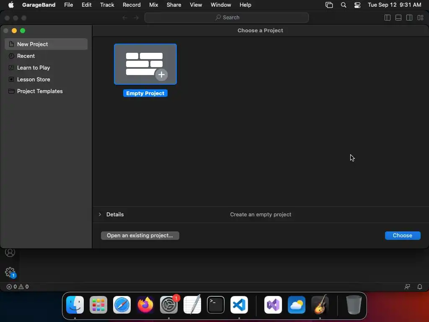
Task: Open Learn to Play section
Action: coord(46,68)
